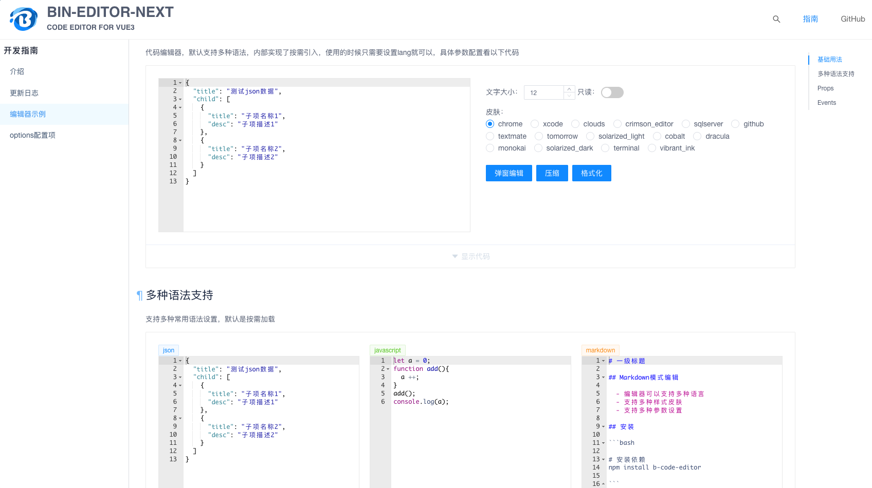
Task: Toggle the 只读 read-only switch
Action: 612,92
